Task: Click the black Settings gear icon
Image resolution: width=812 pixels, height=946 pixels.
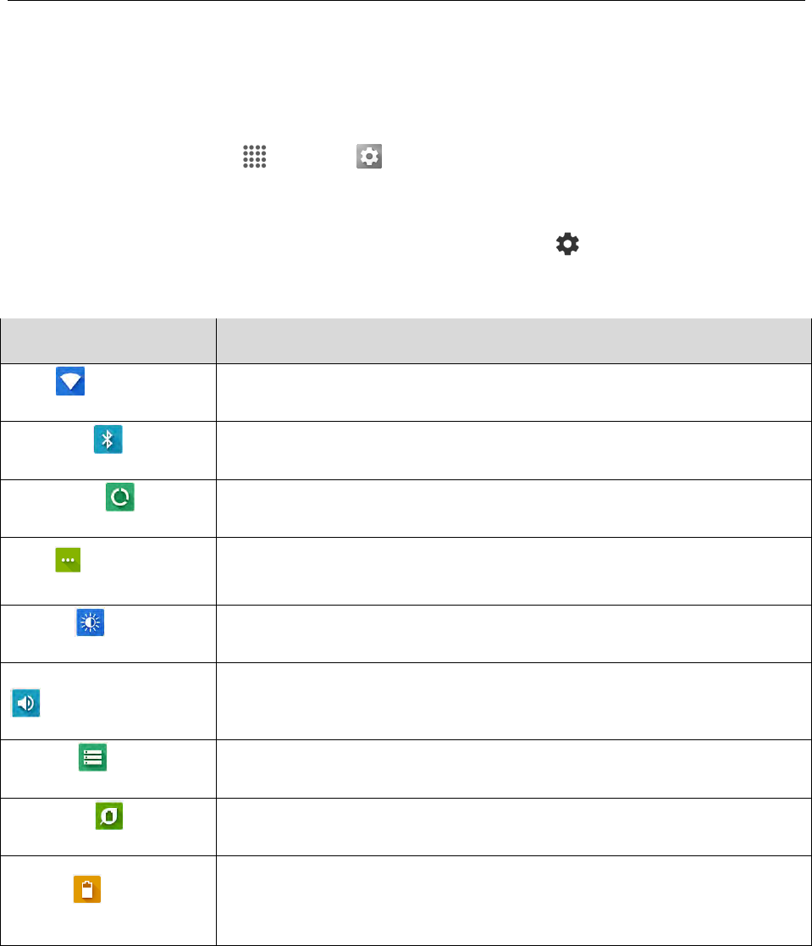Action: pyautogui.click(x=567, y=244)
